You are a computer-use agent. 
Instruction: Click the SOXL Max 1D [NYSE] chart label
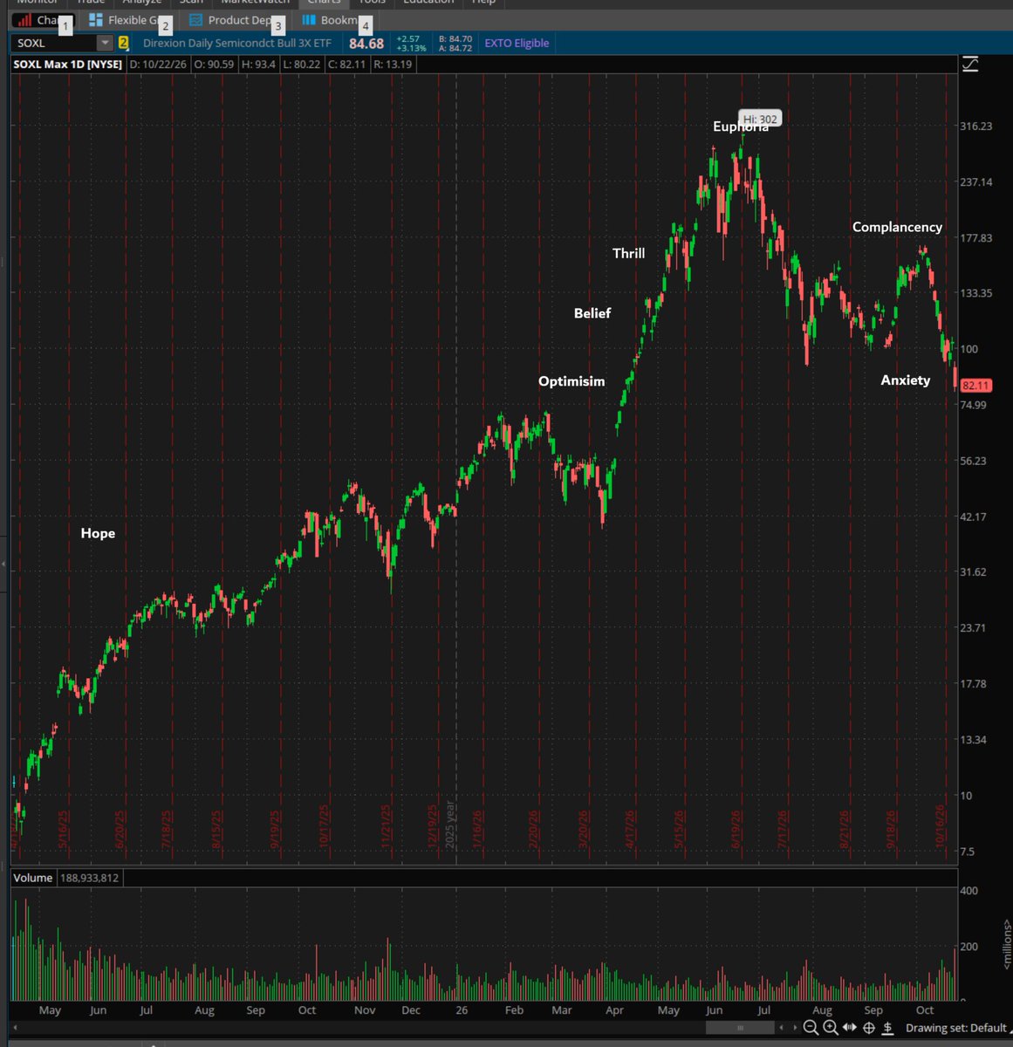68,65
